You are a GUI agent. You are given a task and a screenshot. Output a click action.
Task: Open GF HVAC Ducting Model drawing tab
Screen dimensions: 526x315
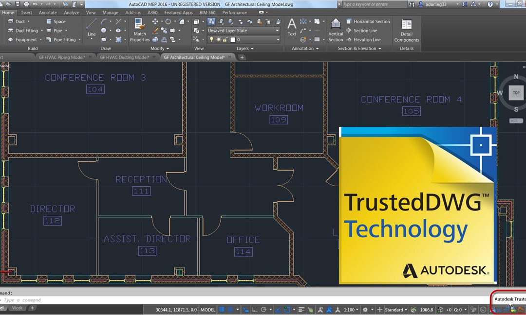click(x=125, y=57)
